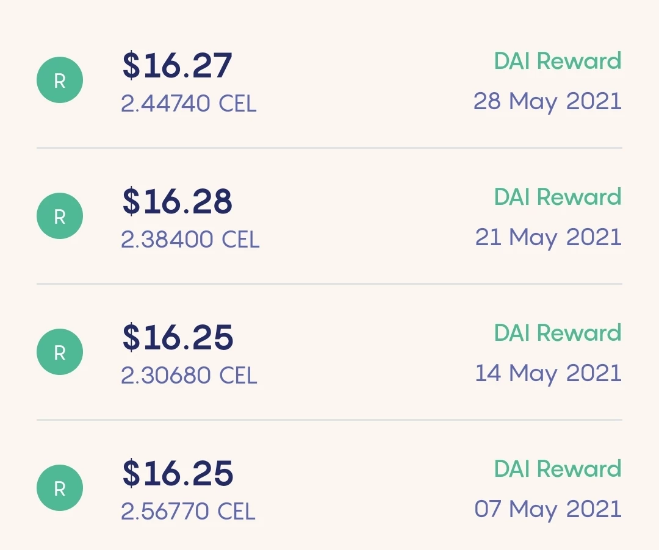Click the R icon for 28 May reward
This screenshot has width=659, height=550.
pos(60,80)
